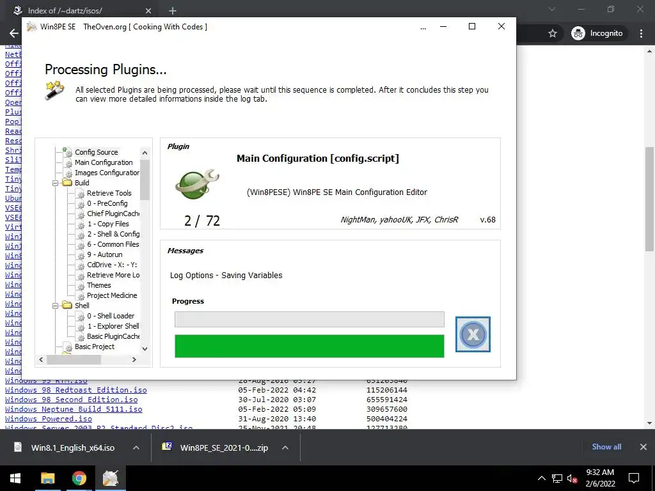Click the Images Configuration script icon

tap(68, 173)
